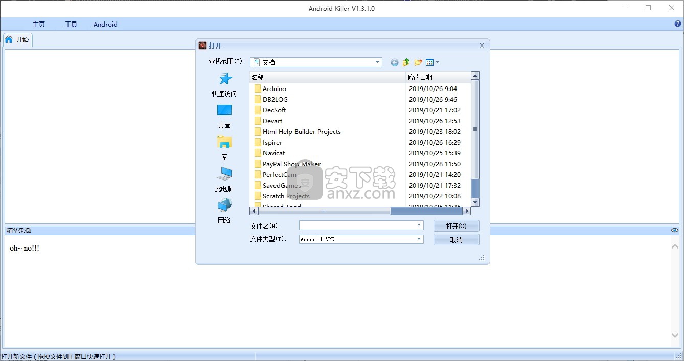Create a new folder in the Open dialog
Viewport: 684px width, 361px height.
418,62
